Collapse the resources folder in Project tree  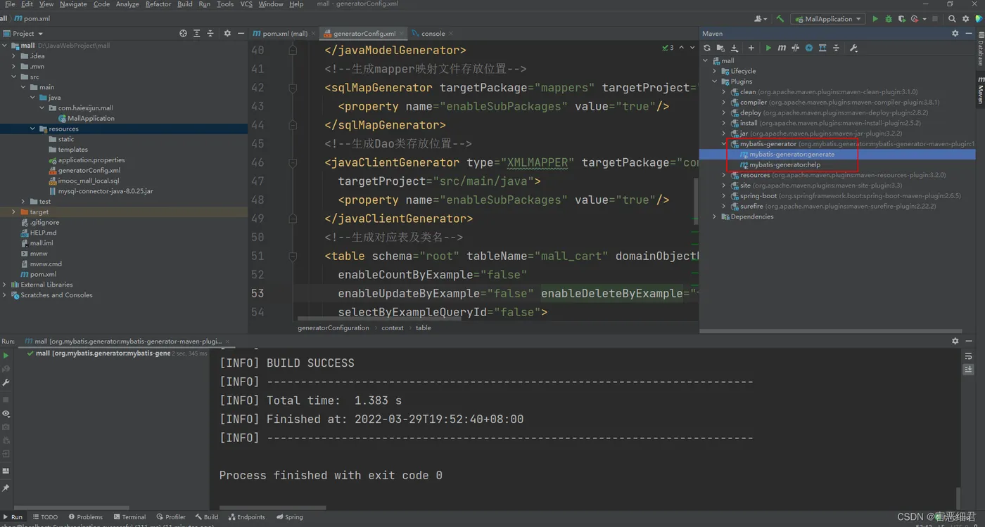coord(32,129)
